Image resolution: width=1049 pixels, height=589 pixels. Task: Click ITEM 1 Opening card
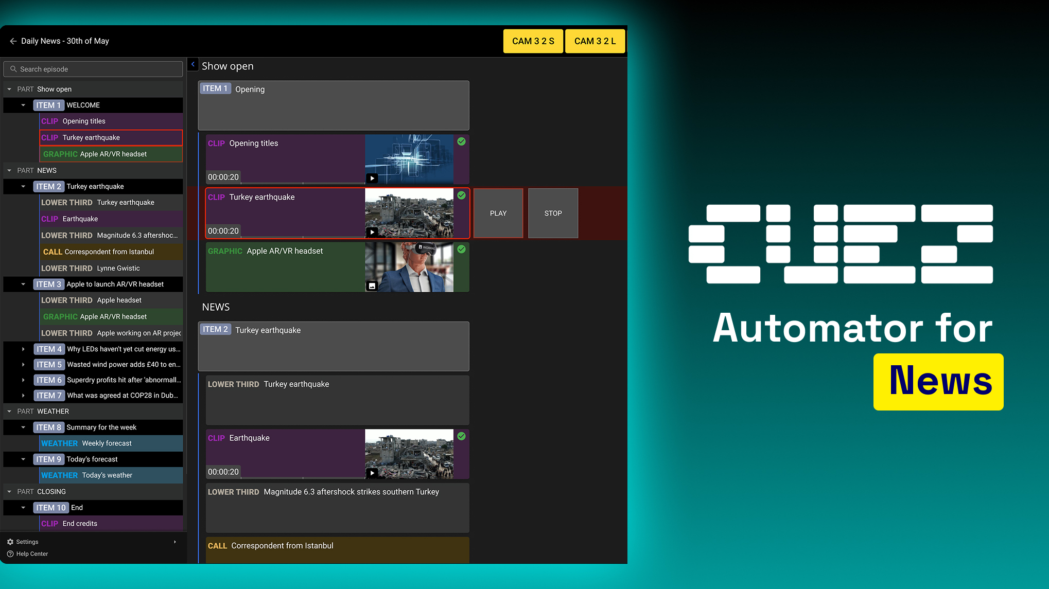(334, 105)
